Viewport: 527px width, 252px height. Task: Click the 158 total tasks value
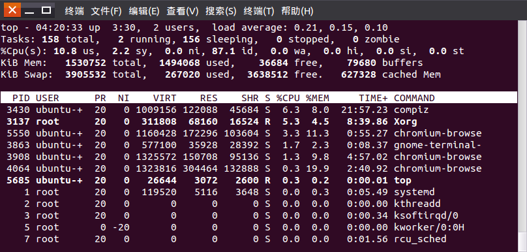[x=50, y=39]
